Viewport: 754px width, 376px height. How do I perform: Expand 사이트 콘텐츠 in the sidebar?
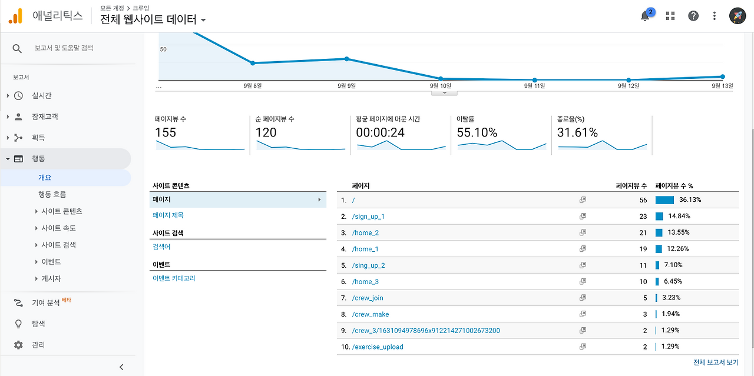(x=37, y=211)
